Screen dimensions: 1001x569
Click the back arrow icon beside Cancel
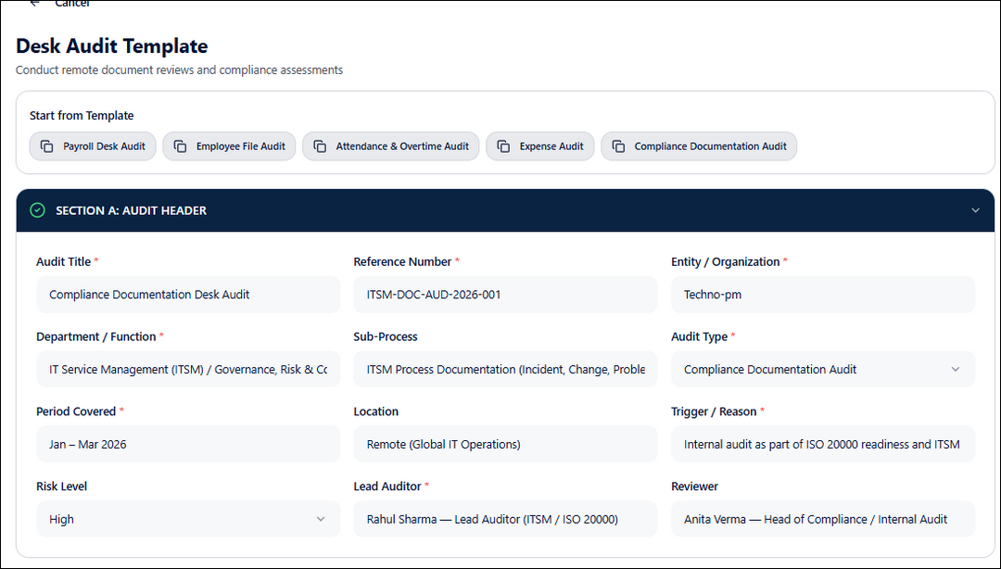click(34, 3)
